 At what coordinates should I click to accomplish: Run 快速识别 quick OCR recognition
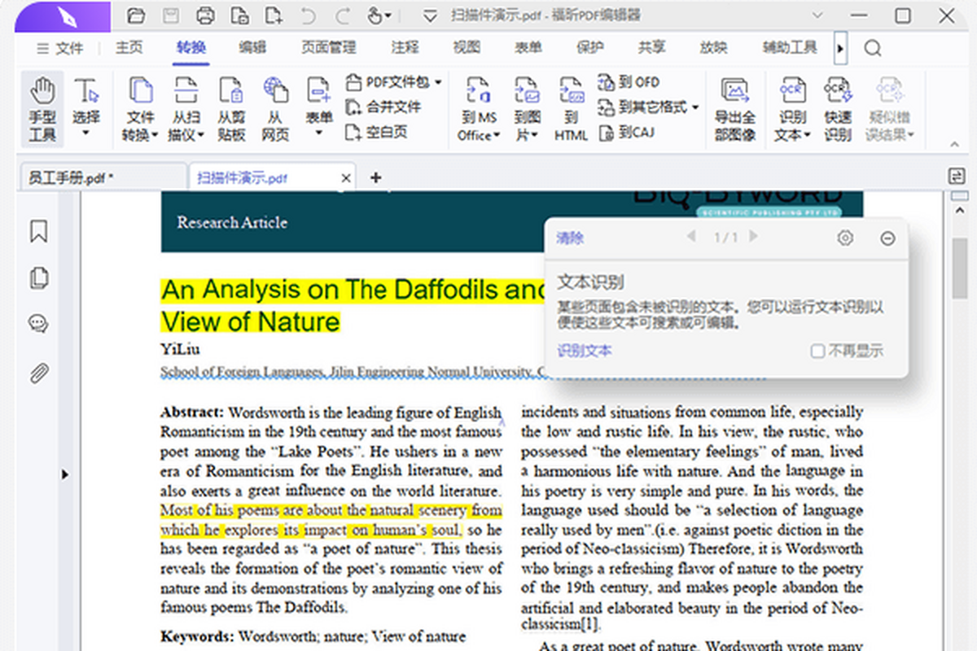coord(837,110)
